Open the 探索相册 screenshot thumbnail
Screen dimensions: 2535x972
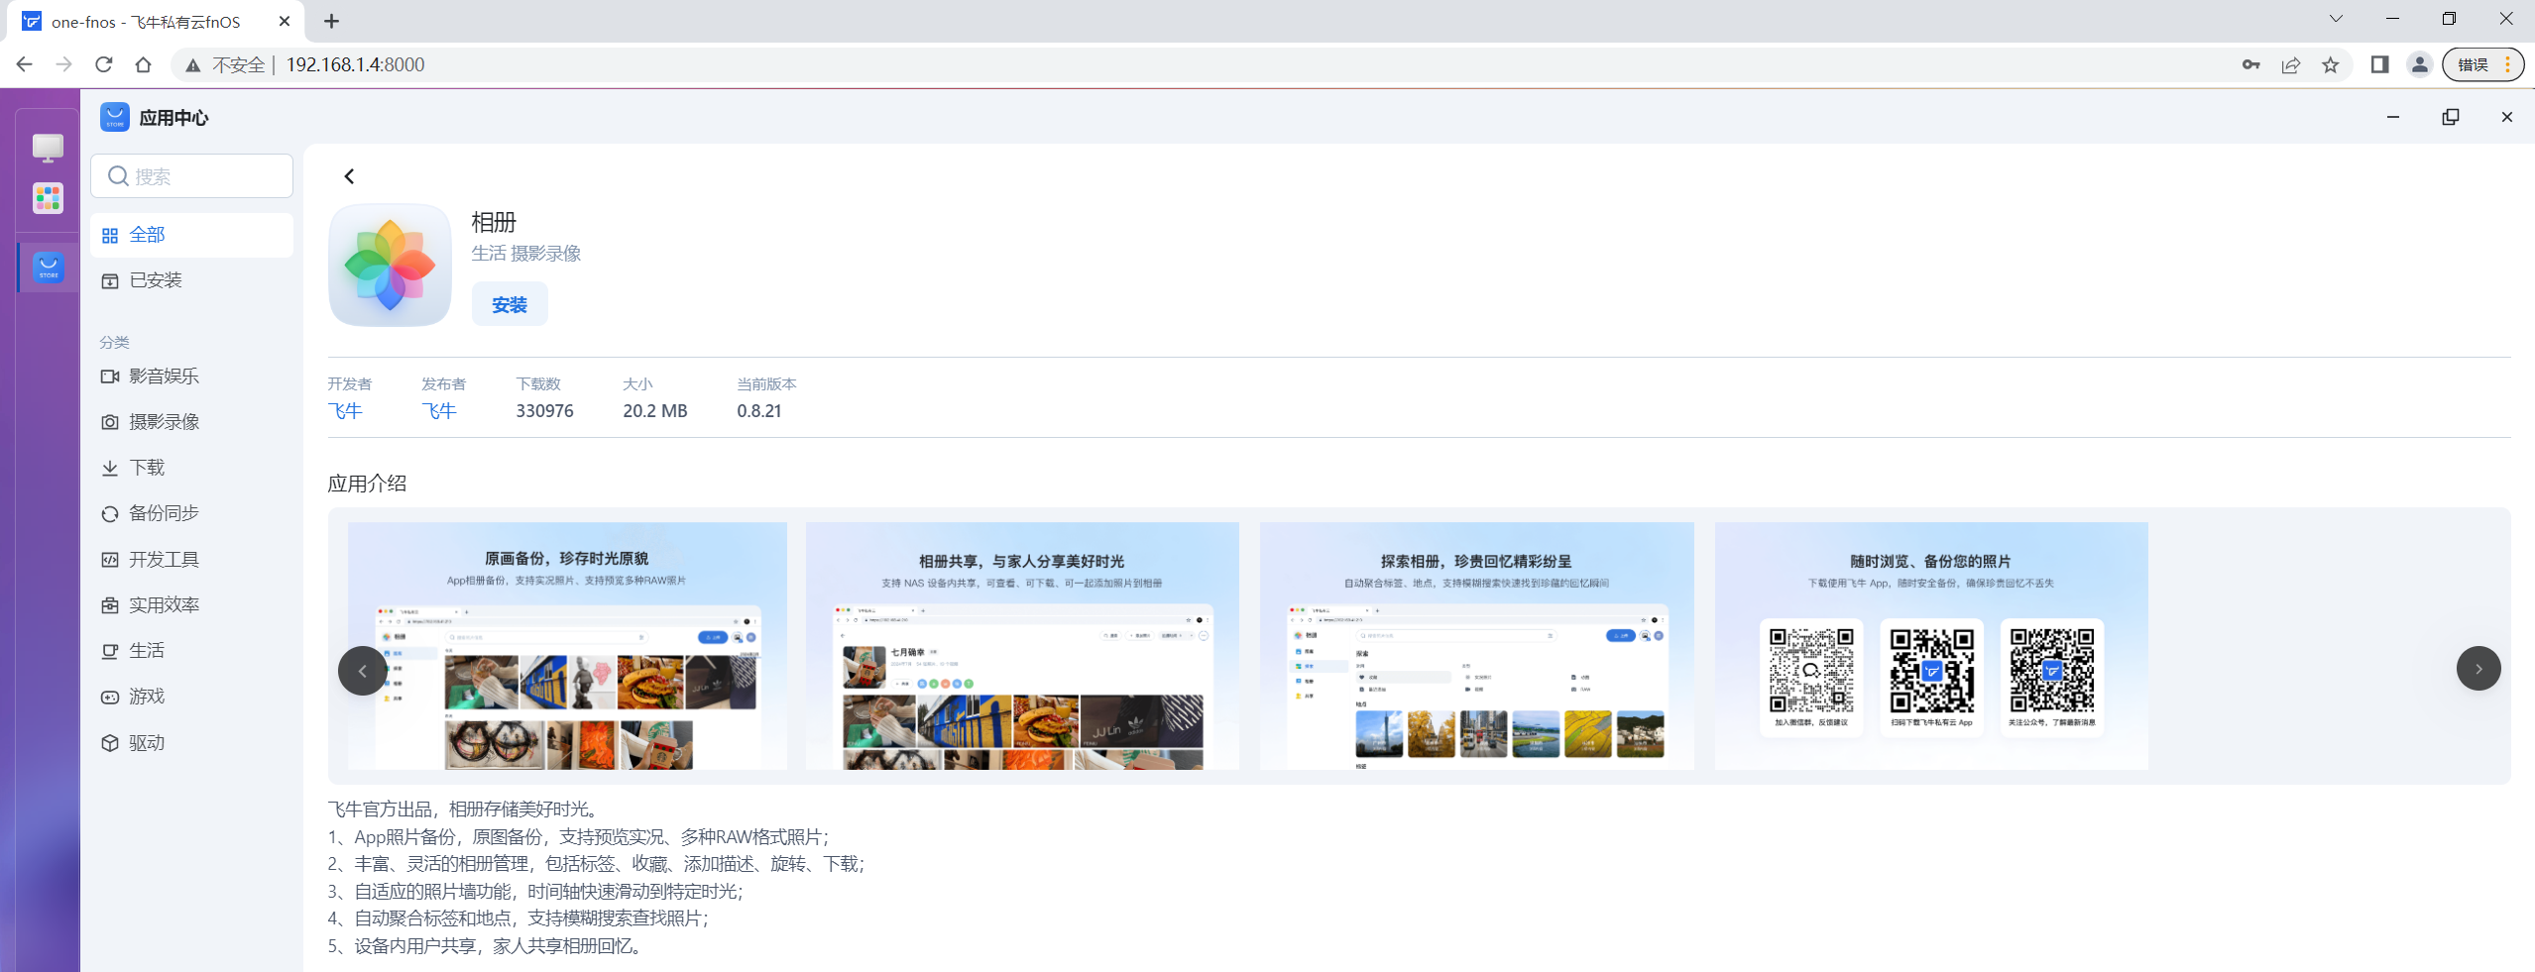click(x=1477, y=646)
